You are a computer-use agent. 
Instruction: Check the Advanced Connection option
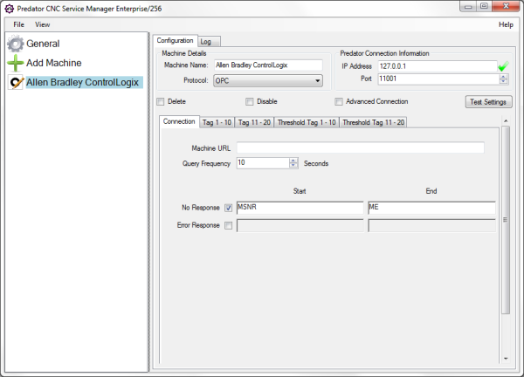[339, 101]
